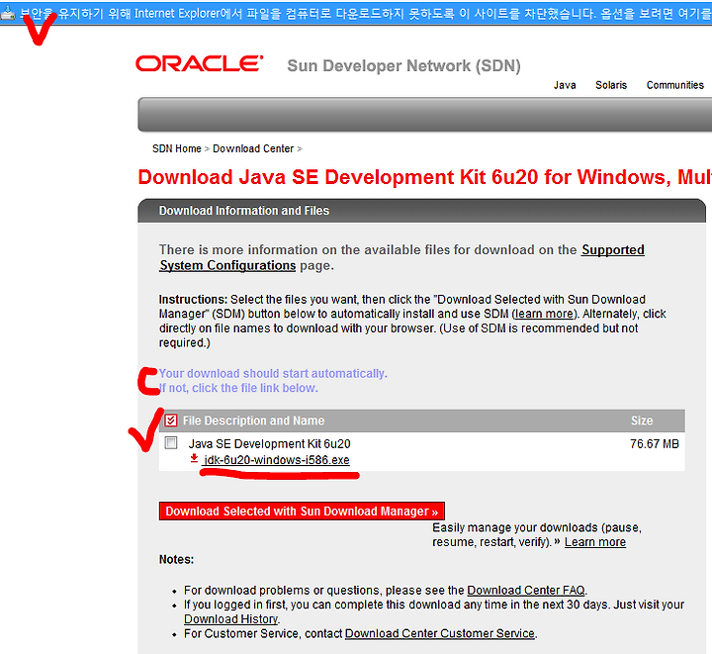Image resolution: width=712 pixels, height=654 pixels.
Task: Click the information bar download-blocked icon
Action: [x=8, y=14]
